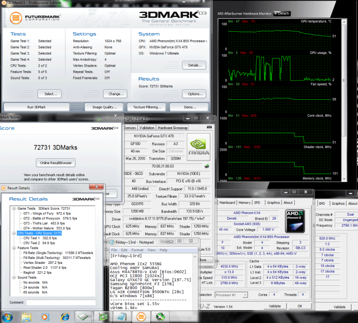Open Windows Explorer from the taskbar
The height and width of the screenshot is (323, 358).
26,317
